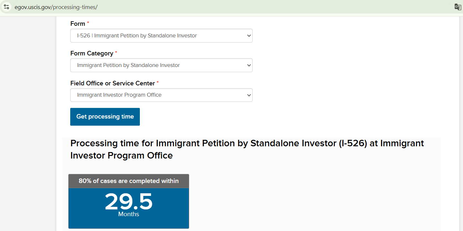Open the Form Category dropdown arrow

[x=248, y=65]
